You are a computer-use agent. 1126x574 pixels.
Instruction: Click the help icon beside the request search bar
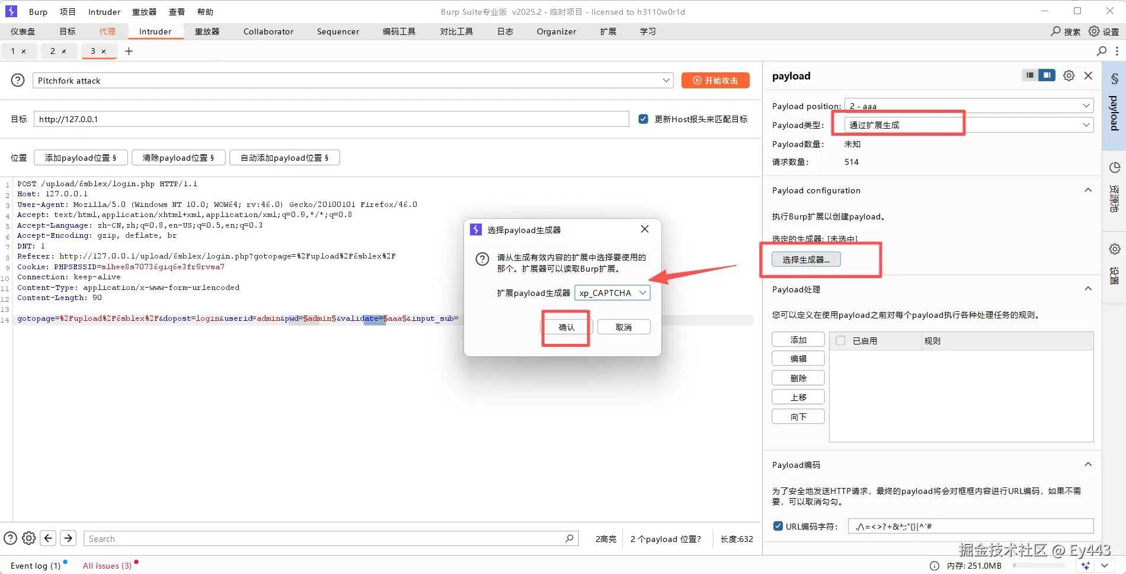tap(11, 538)
